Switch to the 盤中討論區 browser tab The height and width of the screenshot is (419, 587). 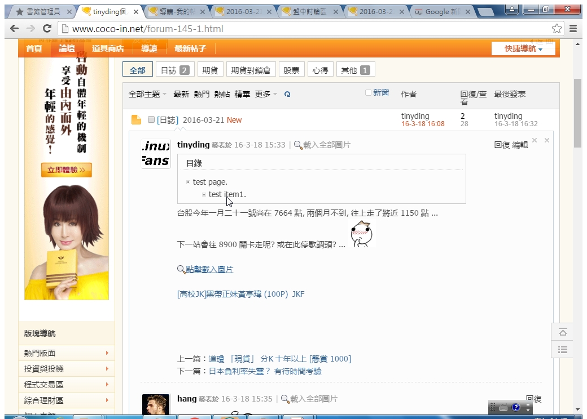[x=309, y=12]
